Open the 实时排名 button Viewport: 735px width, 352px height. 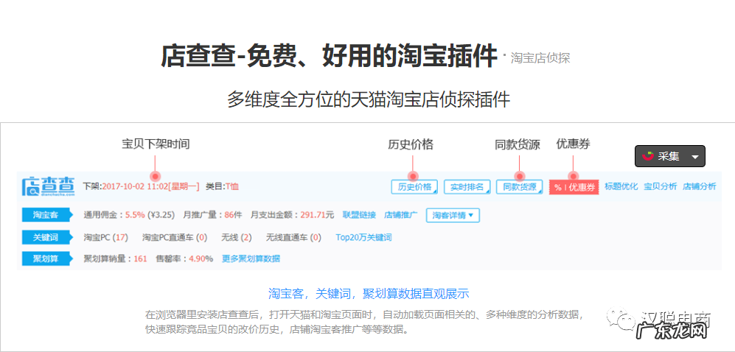click(467, 187)
